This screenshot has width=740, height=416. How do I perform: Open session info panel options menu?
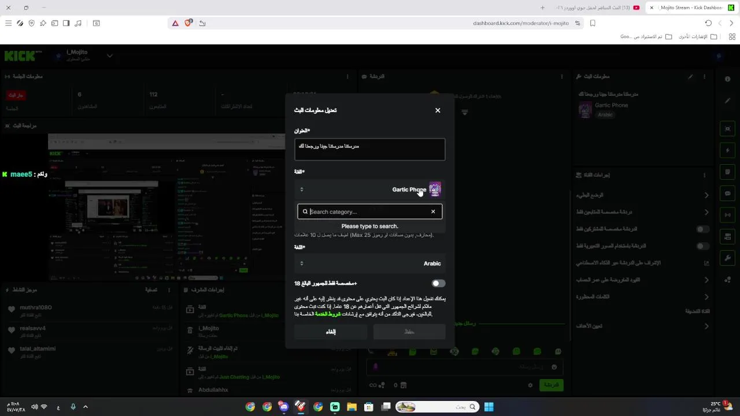[x=347, y=76]
